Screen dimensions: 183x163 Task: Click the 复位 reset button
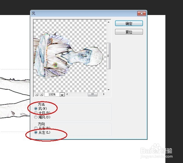(129, 32)
